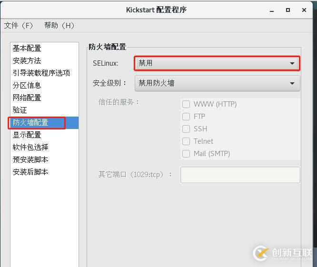Open the 帮助 (H) menu
The width and height of the screenshot is (317, 267).
(59, 26)
